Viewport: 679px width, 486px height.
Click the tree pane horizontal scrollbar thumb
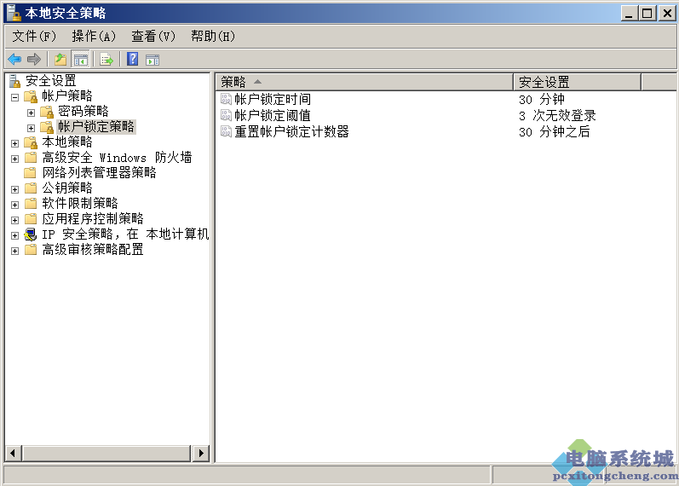[x=106, y=454]
